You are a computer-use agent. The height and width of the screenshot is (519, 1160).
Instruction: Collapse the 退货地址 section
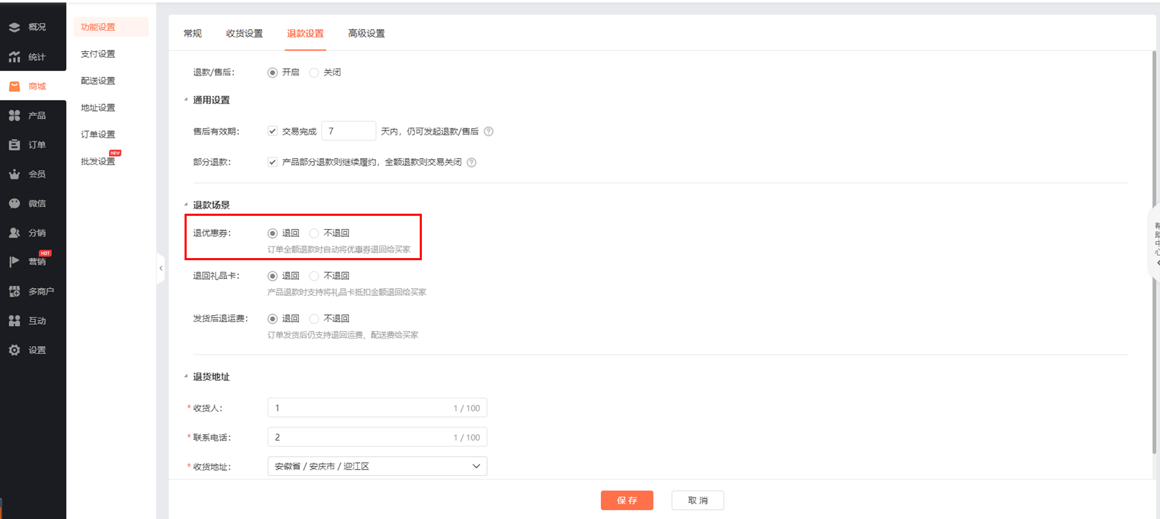point(186,377)
